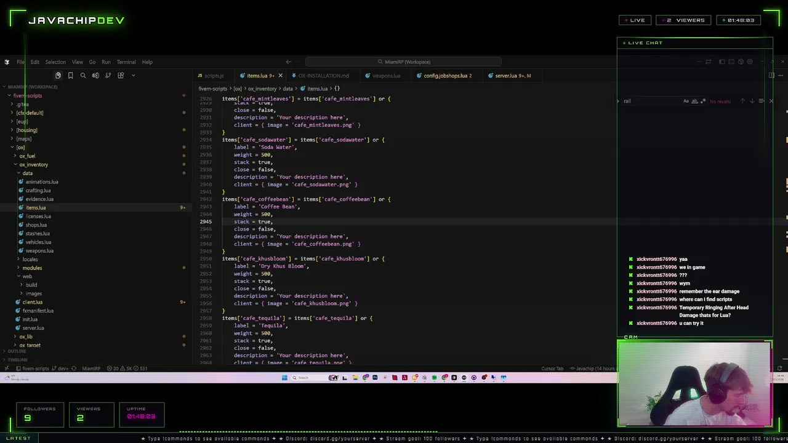
Task: Toggle Find in Selection icon
Action: [x=762, y=101]
